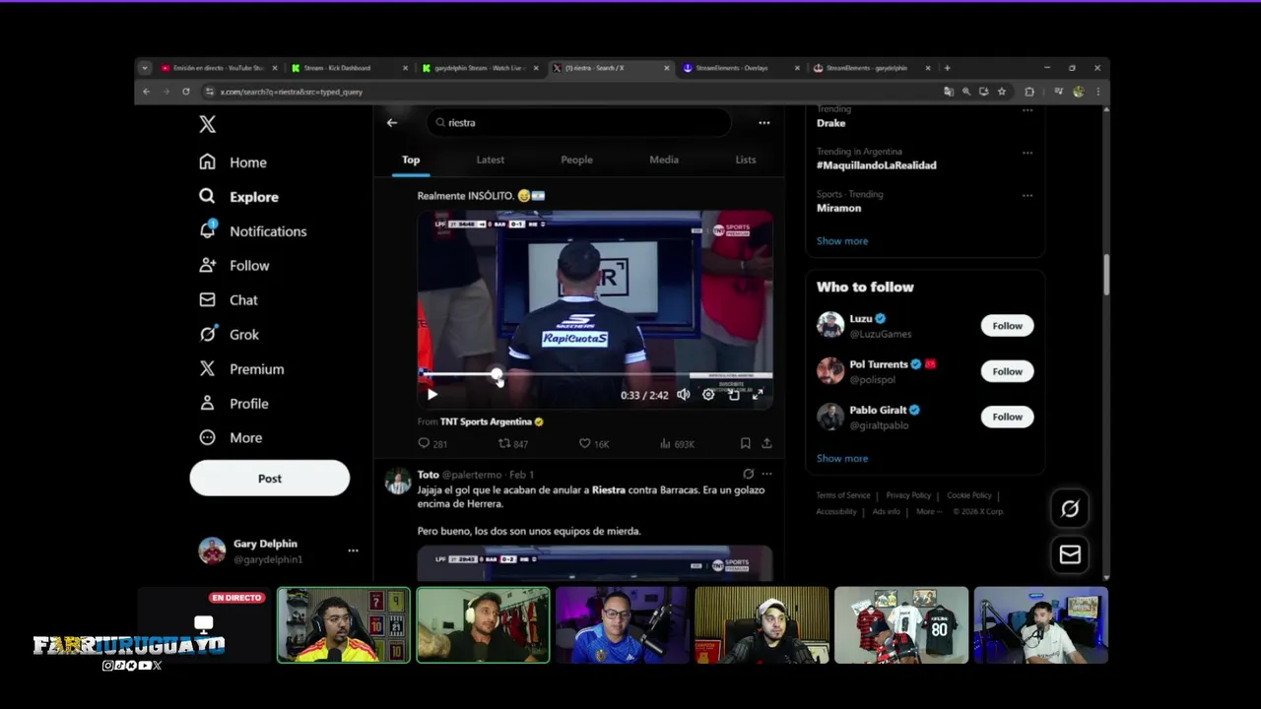Toggle picture-in-picture on the video

tap(734, 395)
